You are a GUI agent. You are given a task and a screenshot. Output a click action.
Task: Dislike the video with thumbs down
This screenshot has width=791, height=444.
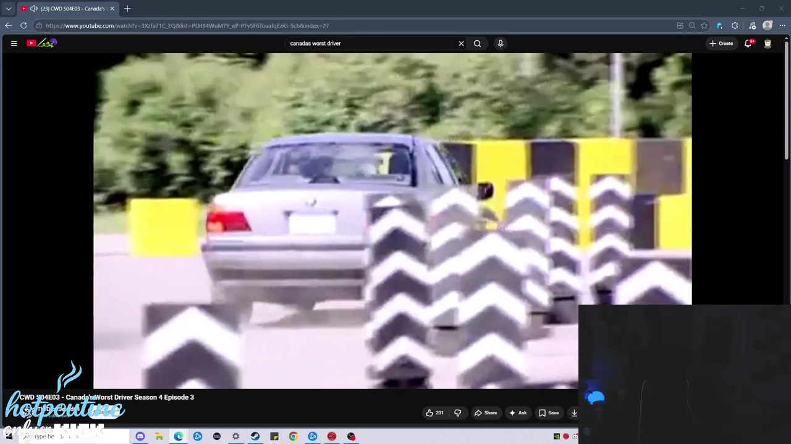458,413
